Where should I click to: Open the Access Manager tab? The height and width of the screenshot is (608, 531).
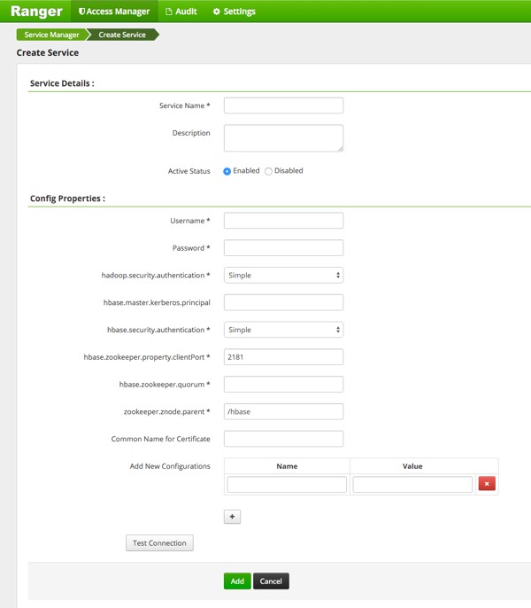114,12
